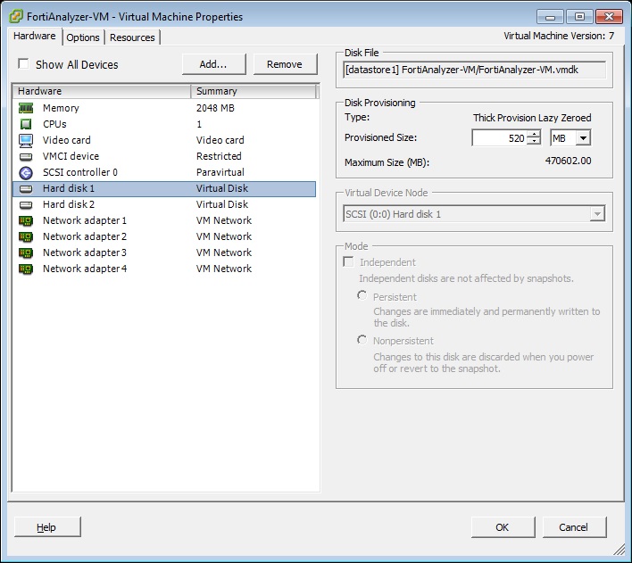632x563 pixels.
Task: Click the SCSI controller 0 icon
Action: point(26,172)
